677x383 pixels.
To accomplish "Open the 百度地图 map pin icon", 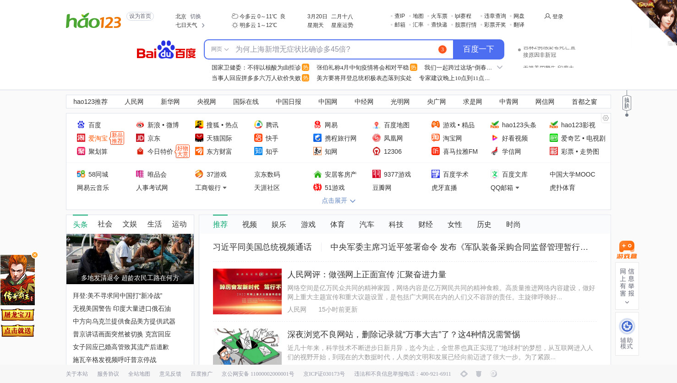I will point(377,124).
